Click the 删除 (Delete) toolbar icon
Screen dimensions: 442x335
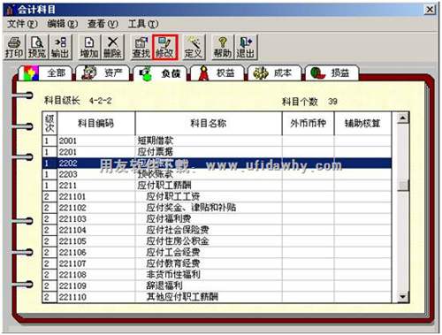(x=112, y=47)
